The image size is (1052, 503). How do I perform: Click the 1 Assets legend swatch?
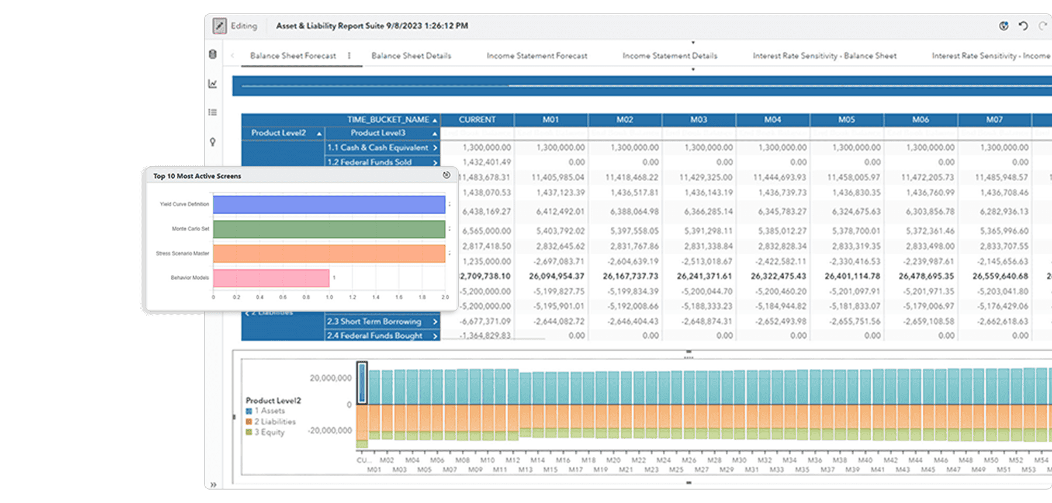coord(249,411)
